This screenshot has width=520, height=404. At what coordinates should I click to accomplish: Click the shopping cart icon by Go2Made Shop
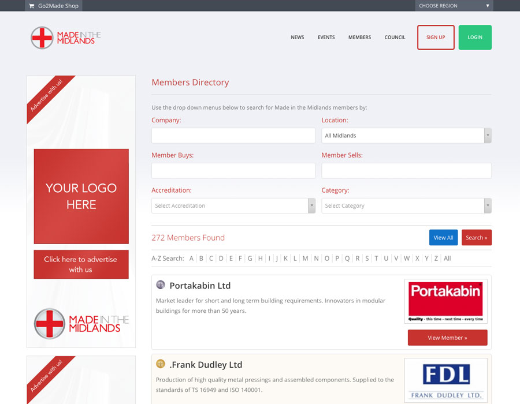pos(31,6)
